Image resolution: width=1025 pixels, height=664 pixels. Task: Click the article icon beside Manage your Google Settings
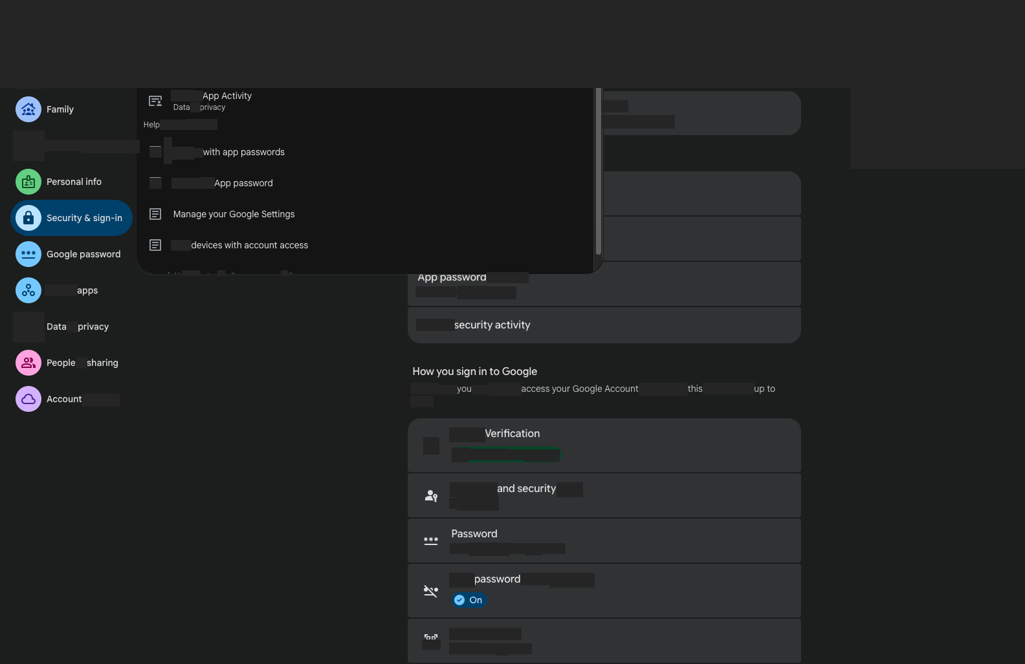click(155, 214)
